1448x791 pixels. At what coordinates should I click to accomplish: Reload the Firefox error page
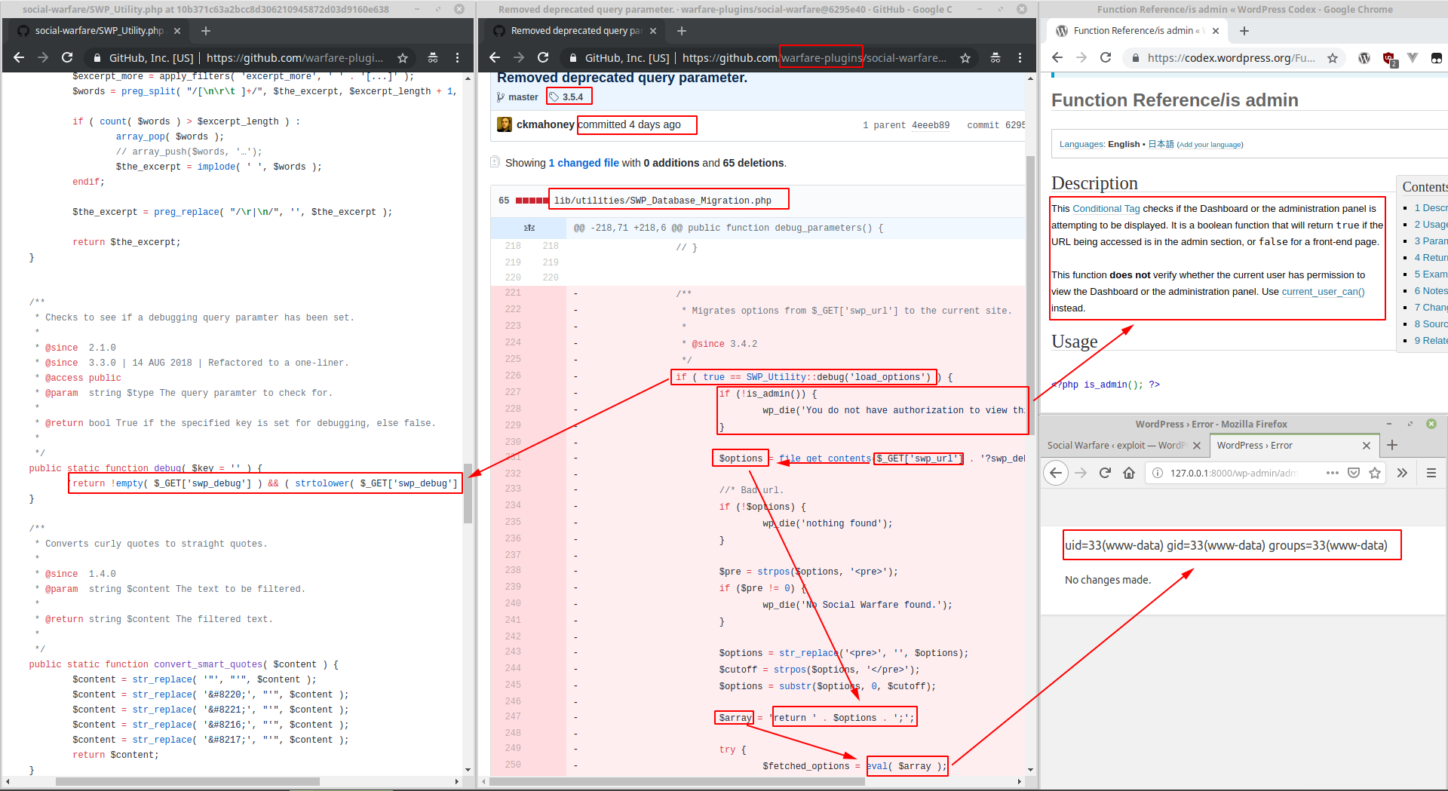pyautogui.click(x=1105, y=473)
